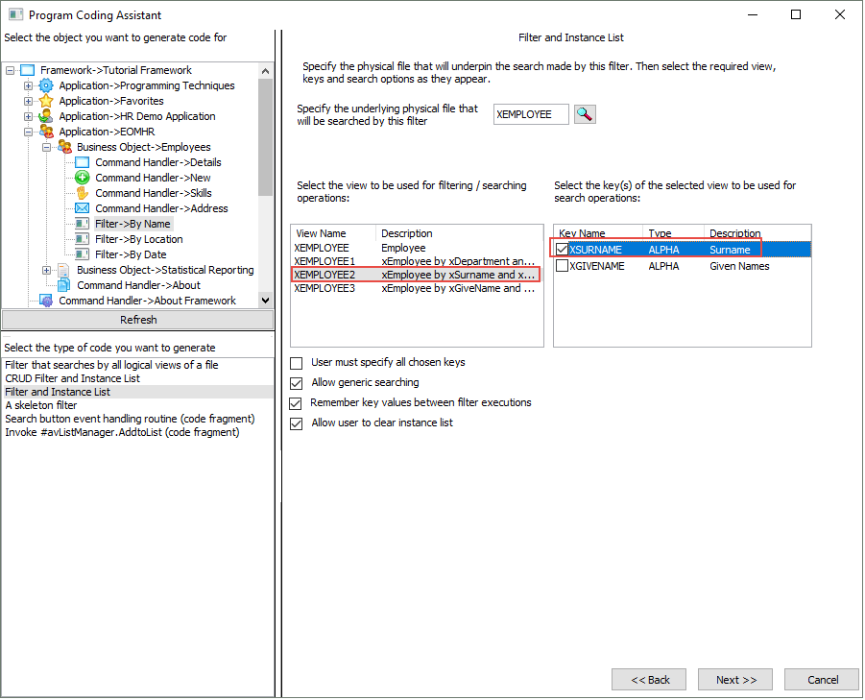Click the Statistical Reporting document icon
The height and width of the screenshot is (700, 865).
pos(64,270)
